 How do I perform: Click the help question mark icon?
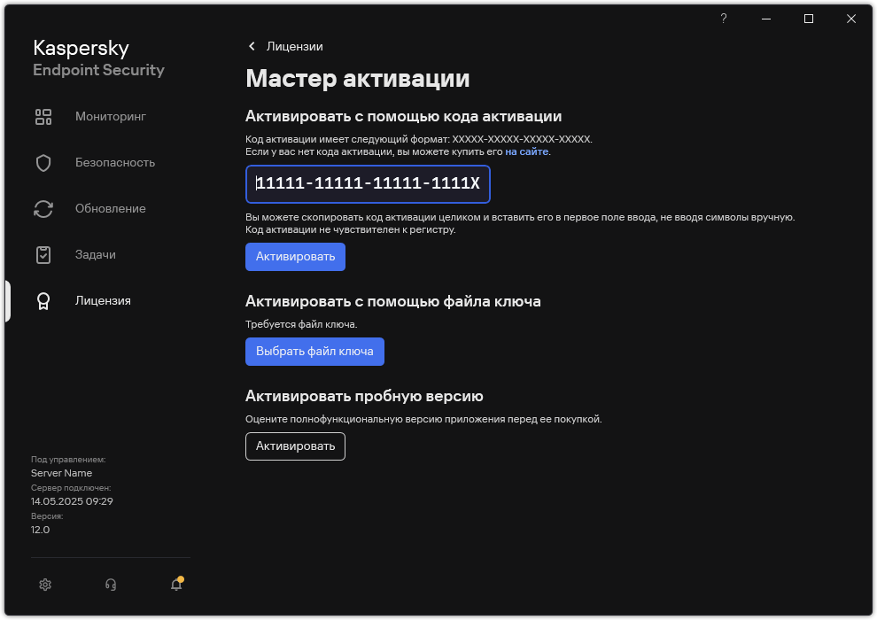coord(723,18)
